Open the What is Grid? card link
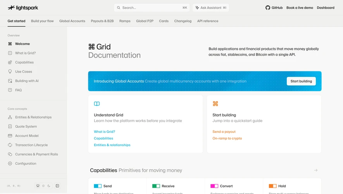The width and height of the screenshot is (343, 194). click(x=104, y=132)
